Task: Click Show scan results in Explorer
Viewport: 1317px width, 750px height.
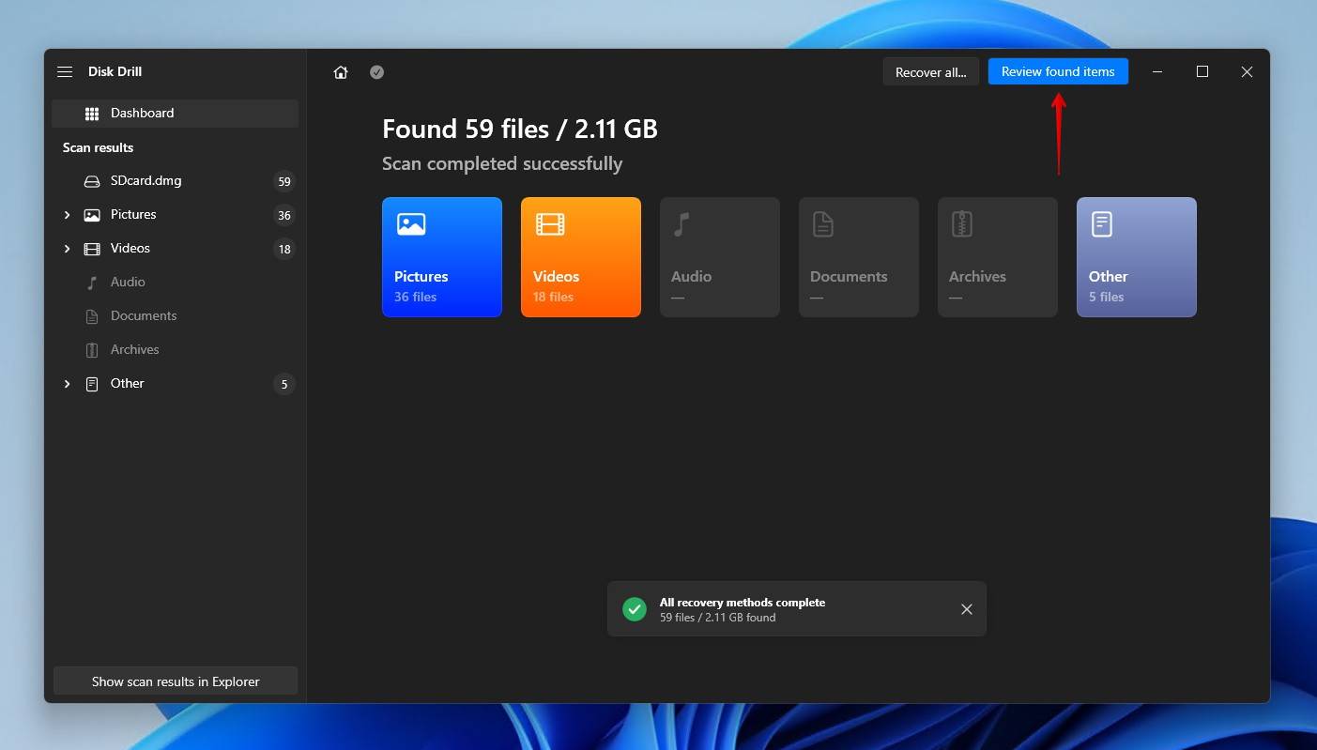Action: [x=176, y=681]
